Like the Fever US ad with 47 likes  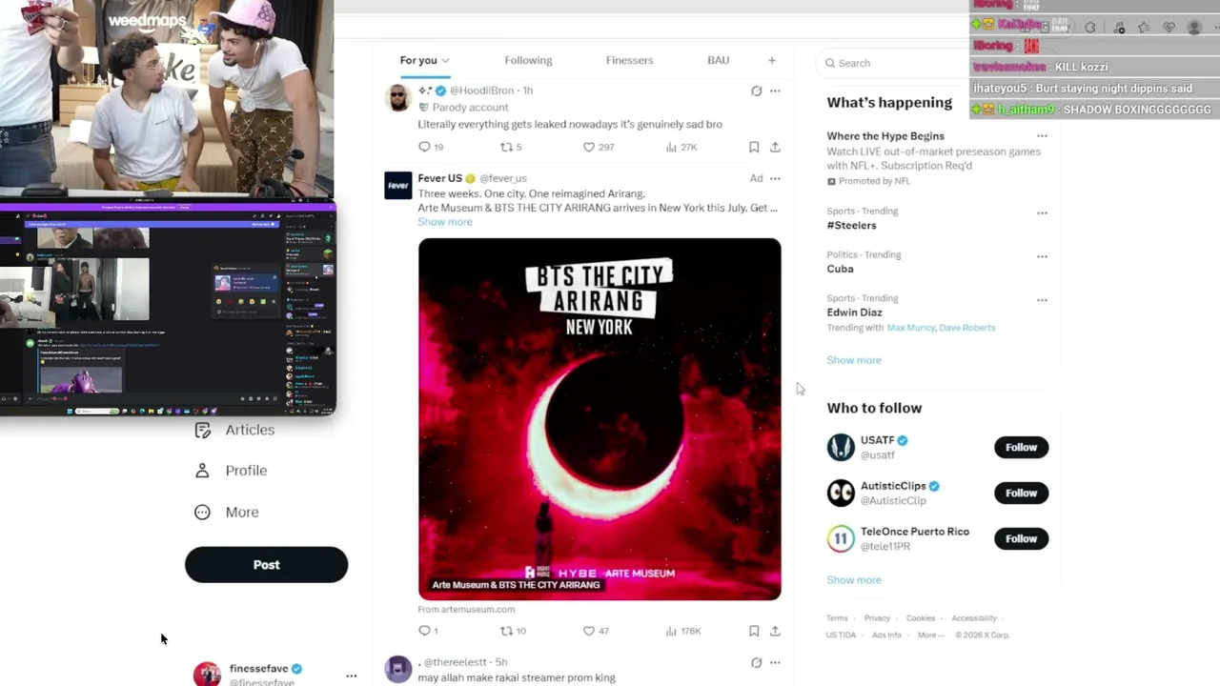pyautogui.click(x=596, y=631)
